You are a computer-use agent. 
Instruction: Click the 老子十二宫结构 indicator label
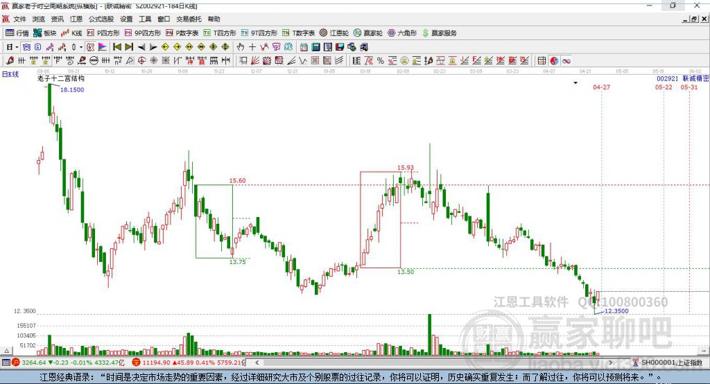(61, 78)
